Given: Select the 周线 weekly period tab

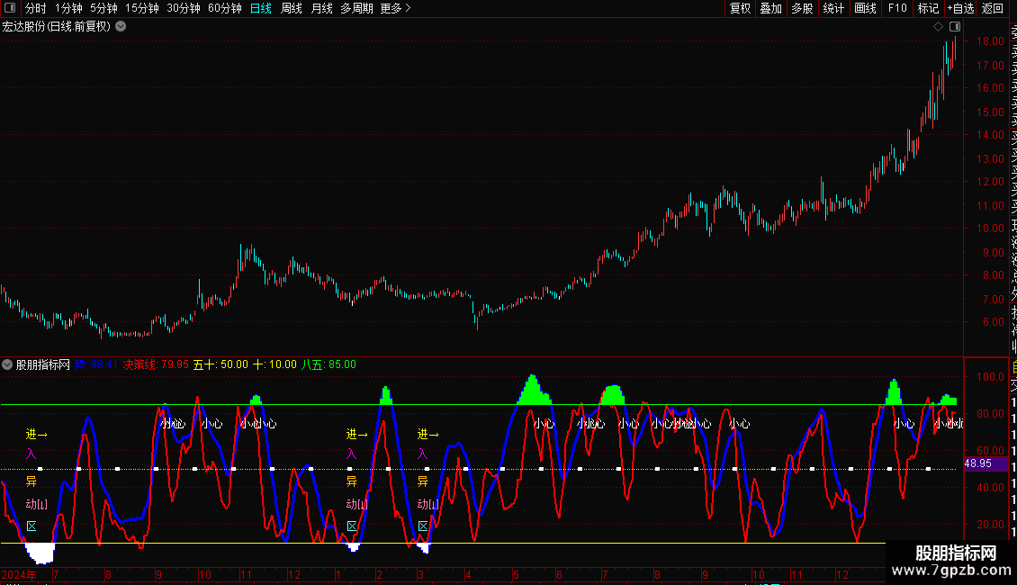Looking at the screenshot, I should (292, 8).
